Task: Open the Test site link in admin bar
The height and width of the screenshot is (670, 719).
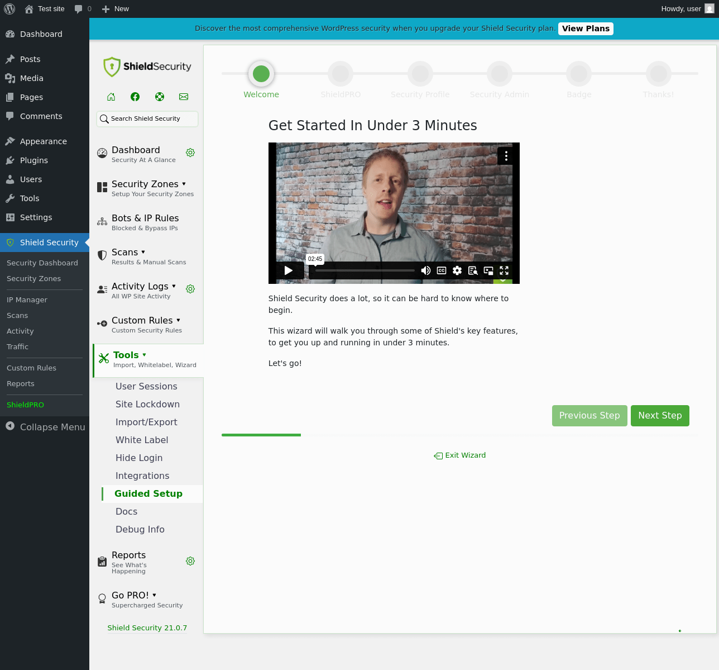Action: click(x=45, y=9)
